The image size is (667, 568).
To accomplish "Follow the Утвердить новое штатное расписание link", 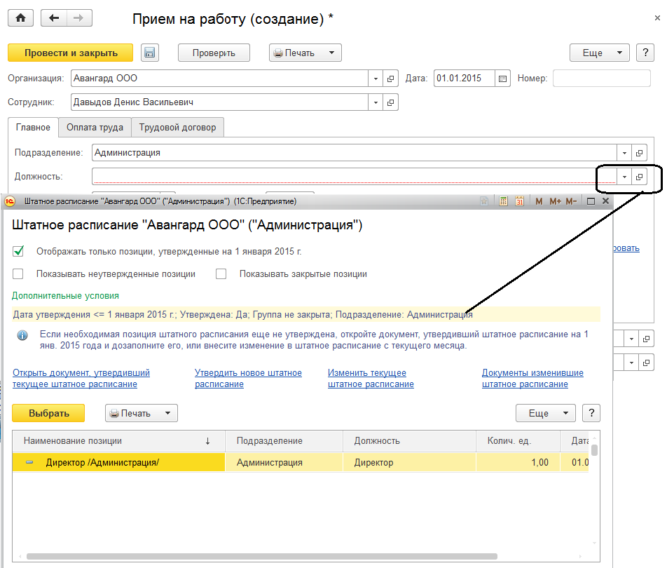I will pos(248,379).
